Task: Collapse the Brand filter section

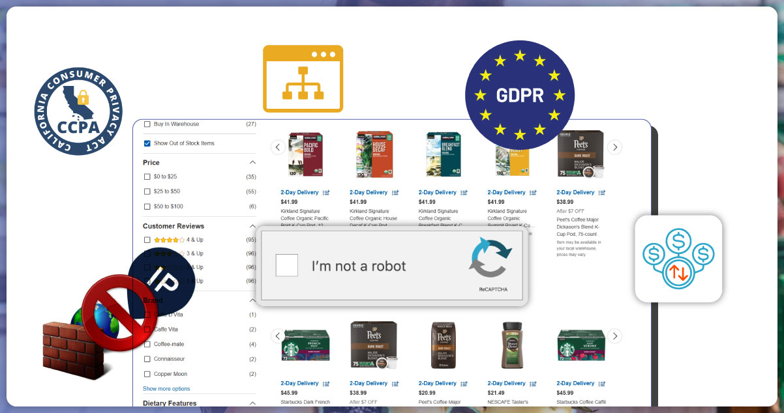Action: 252,301
